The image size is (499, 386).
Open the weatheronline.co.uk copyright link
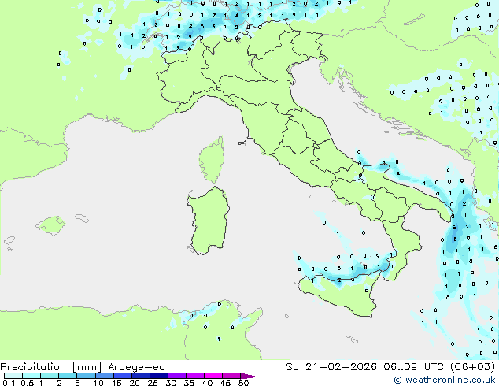(x=444, y=380)
